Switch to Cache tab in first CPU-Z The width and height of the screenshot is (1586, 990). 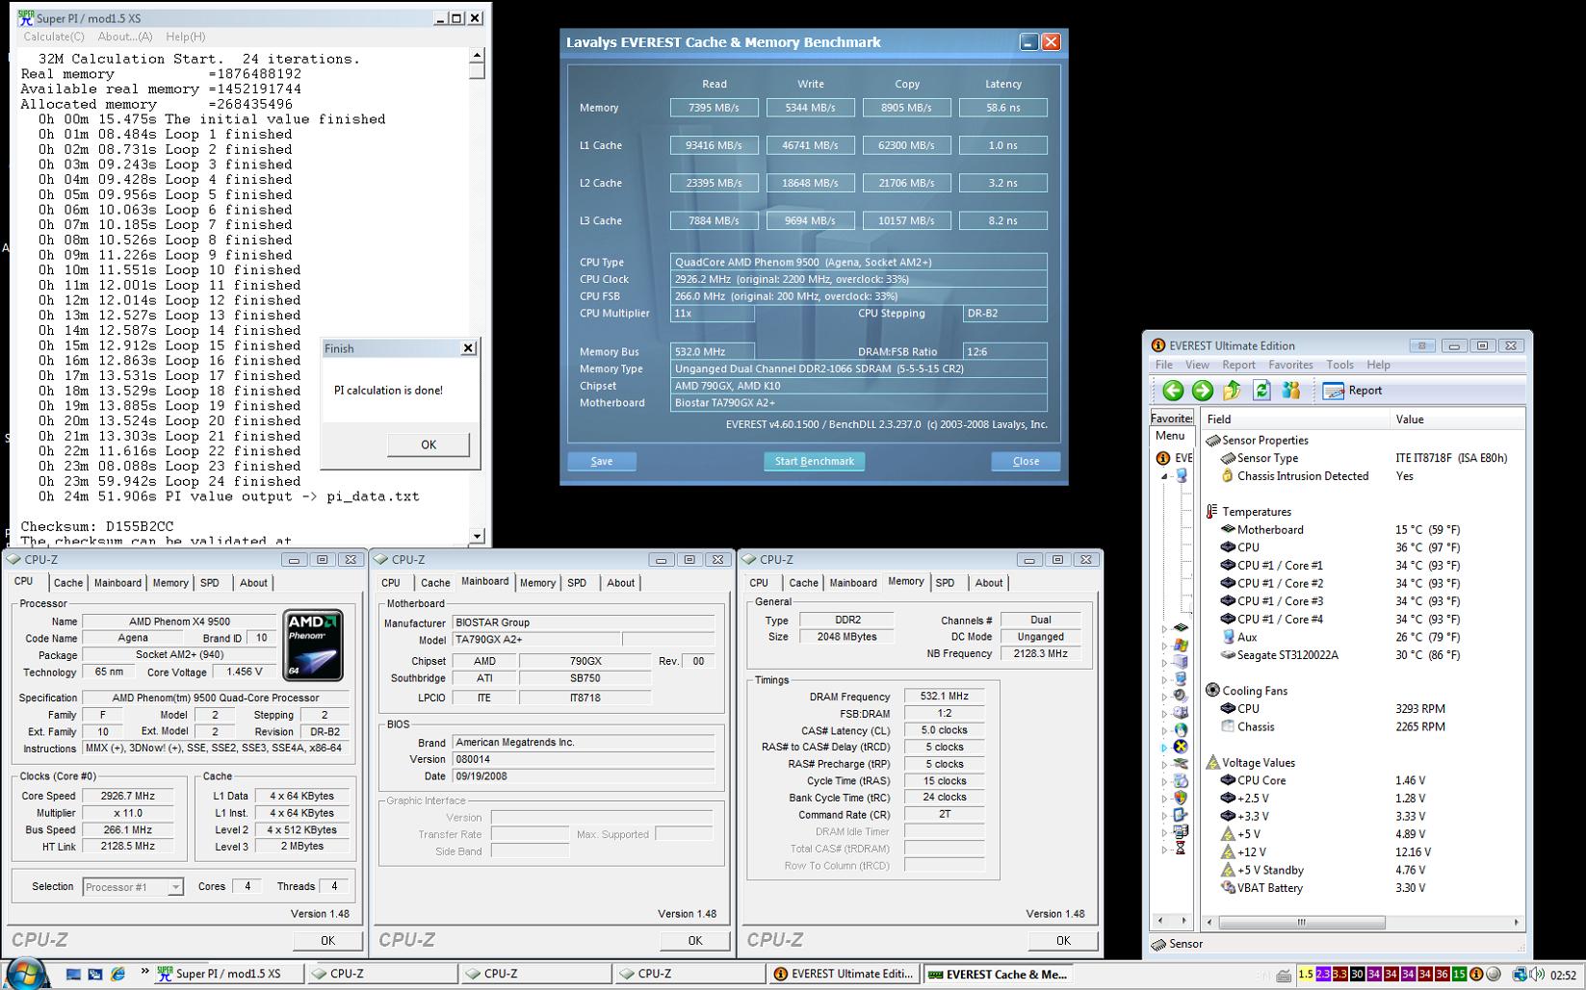[67, 583]
